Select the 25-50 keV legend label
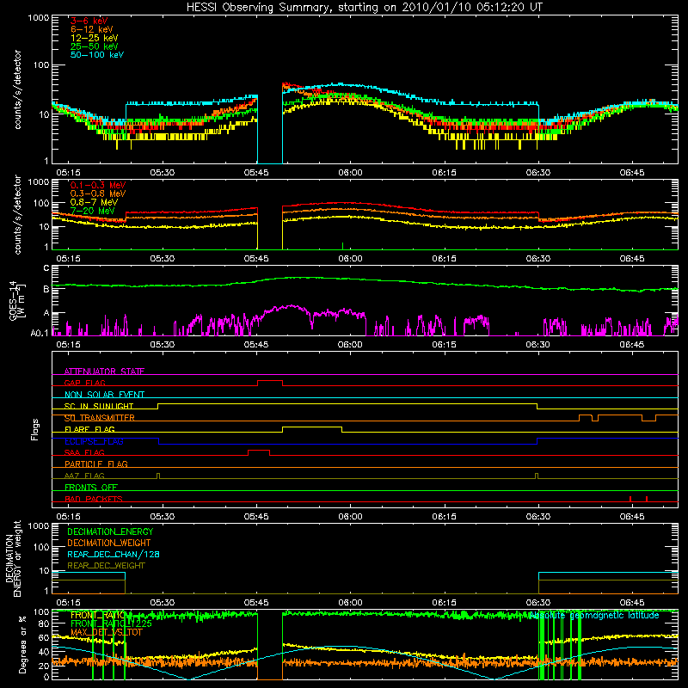The image size is (688, 688). (94, 46)
